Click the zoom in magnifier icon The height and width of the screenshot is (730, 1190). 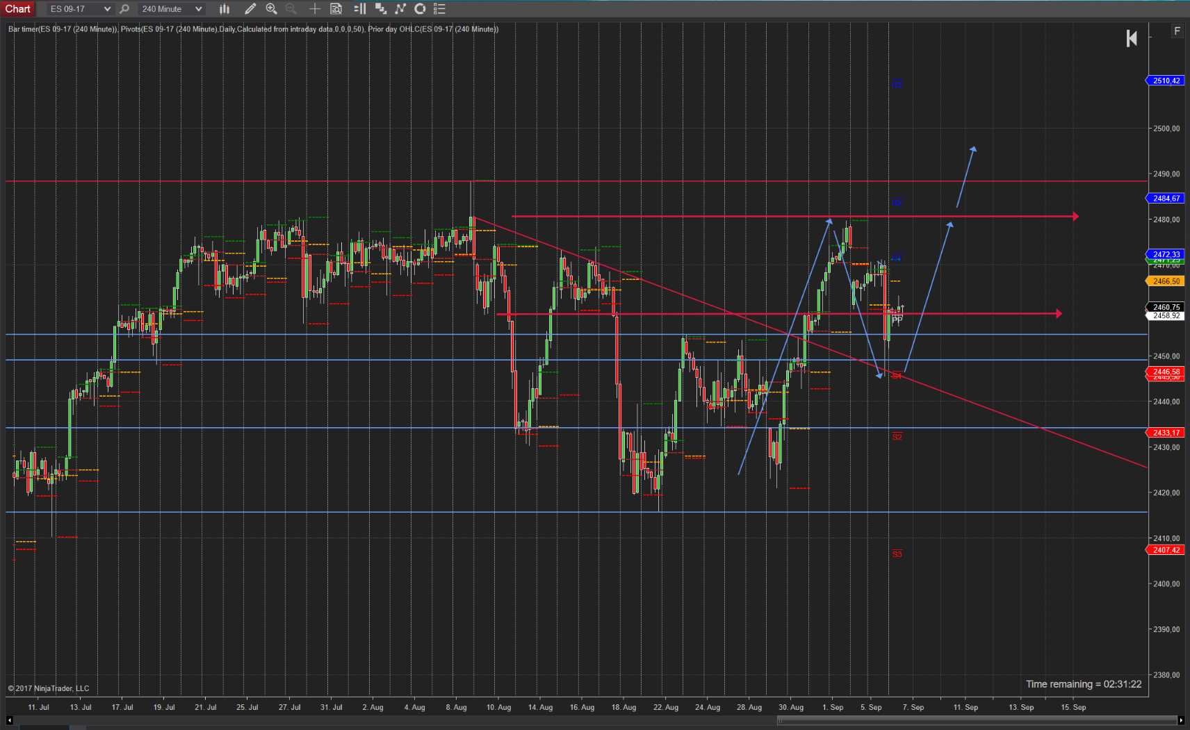pos(272,9)
